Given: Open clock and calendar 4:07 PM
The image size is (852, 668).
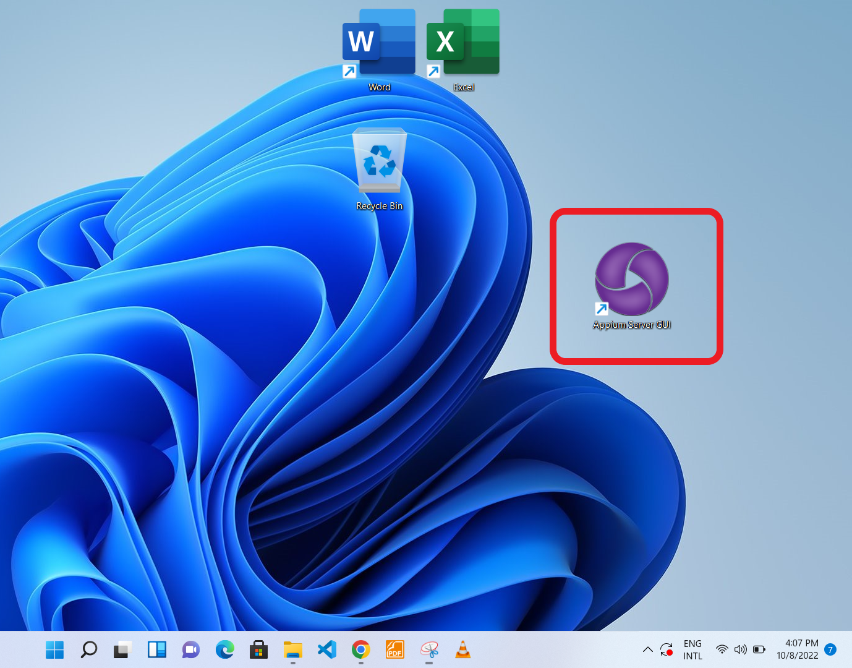Looking at the screenshot, I should 798,649.
